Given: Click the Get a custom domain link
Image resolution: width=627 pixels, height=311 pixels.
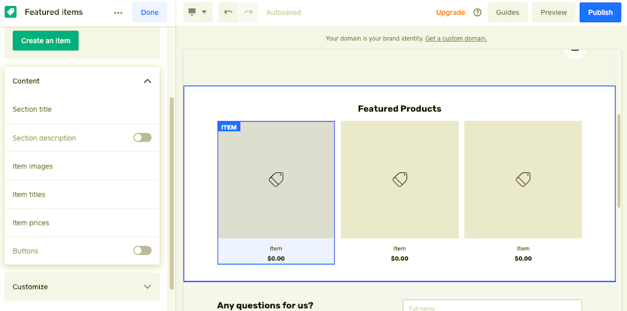Looking at the screenshot, I should [x=456, y=38].
